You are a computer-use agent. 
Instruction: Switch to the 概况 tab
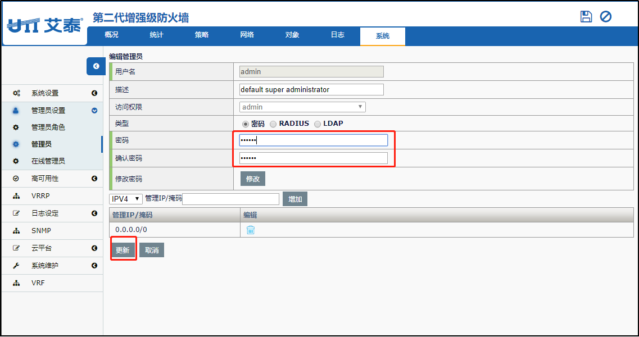tap(111, 35)
